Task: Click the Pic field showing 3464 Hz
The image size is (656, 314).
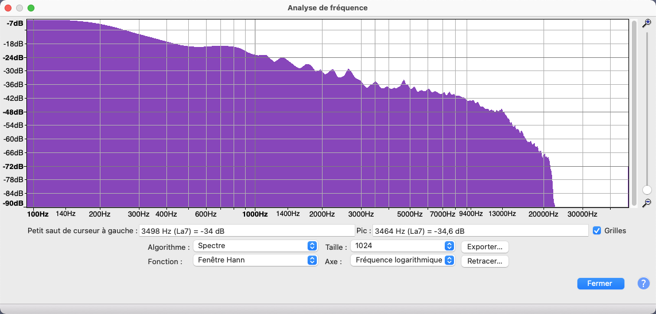Action: tap(480, 230)
